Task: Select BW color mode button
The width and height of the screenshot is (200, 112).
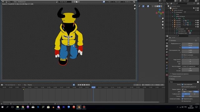Action: pos(184,91)
